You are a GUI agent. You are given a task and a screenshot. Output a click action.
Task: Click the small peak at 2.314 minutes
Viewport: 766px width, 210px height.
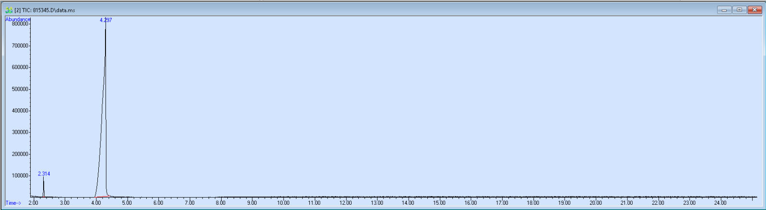pos(44,187)
